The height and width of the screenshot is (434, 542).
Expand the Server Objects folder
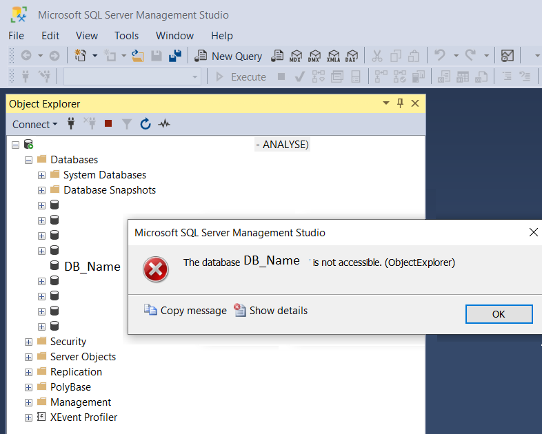(28, 358)
